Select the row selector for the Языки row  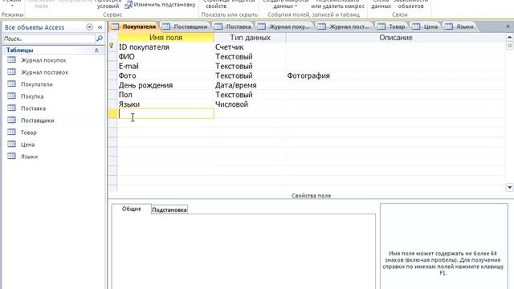click(112, 104)
